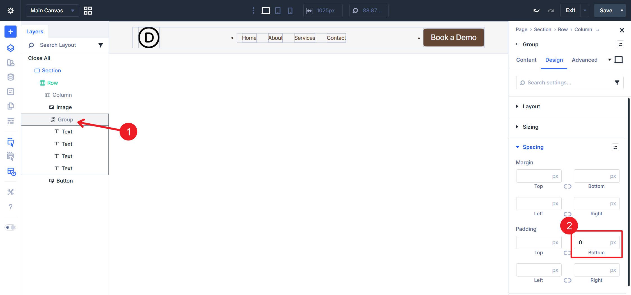Toggle the link icon between Top and Bottom padding

pyautogui.click(x=568, y=252)
